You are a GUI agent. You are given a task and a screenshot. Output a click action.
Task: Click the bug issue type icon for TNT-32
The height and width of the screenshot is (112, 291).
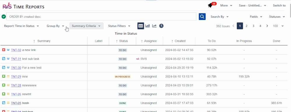pyautogui.click(x=3, y=50)
